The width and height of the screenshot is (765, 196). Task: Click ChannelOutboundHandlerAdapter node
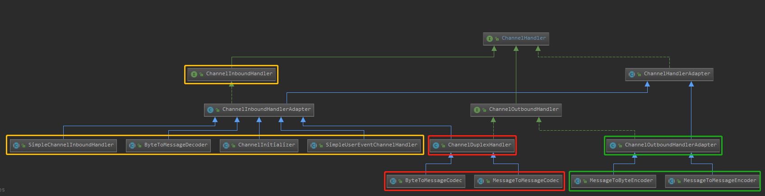pyautogui.click(x=663, y=146)
